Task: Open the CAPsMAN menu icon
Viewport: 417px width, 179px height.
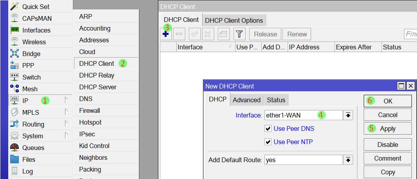Action: tap(15, 18)
